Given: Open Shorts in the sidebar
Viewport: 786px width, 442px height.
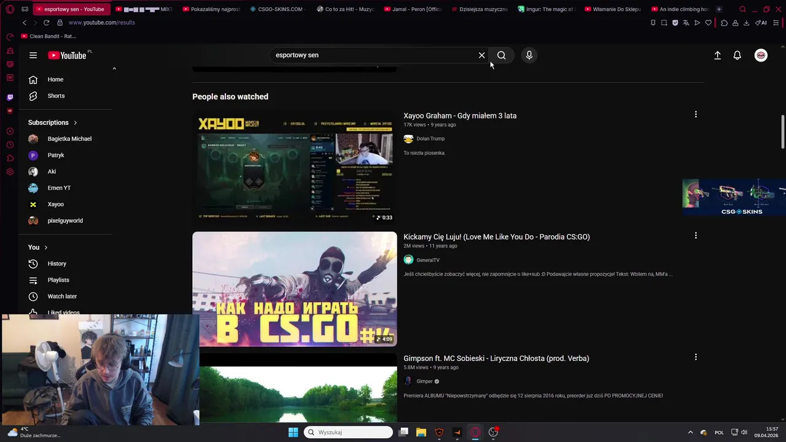Looking at the screenshot, I should click(x=55, y=96).
